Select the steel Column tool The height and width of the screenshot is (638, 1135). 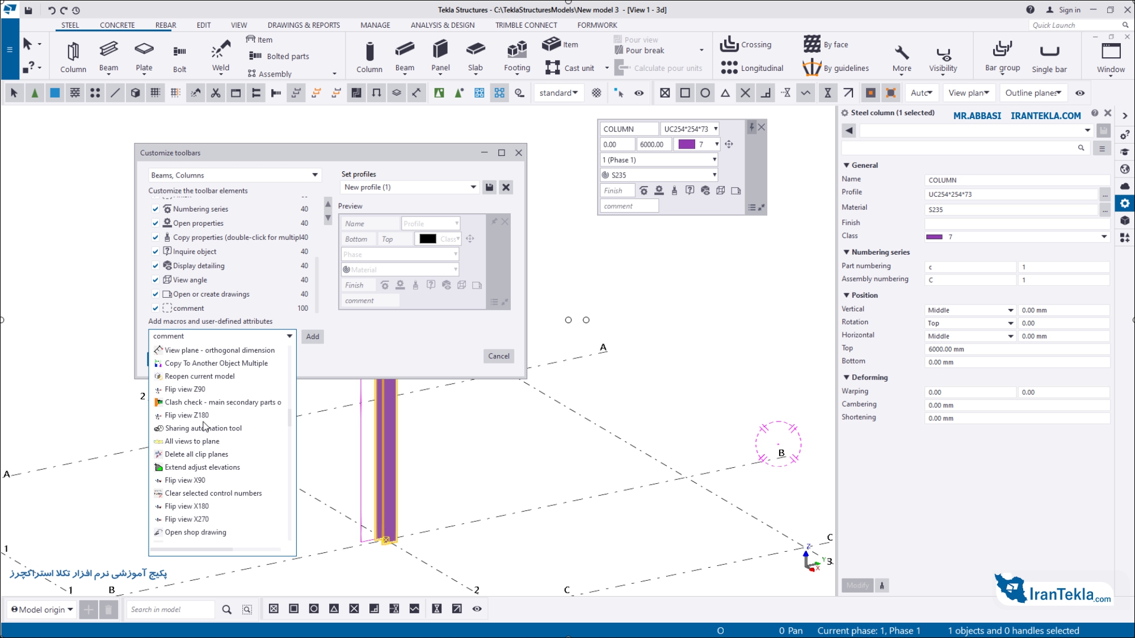(x=73, y=57)
